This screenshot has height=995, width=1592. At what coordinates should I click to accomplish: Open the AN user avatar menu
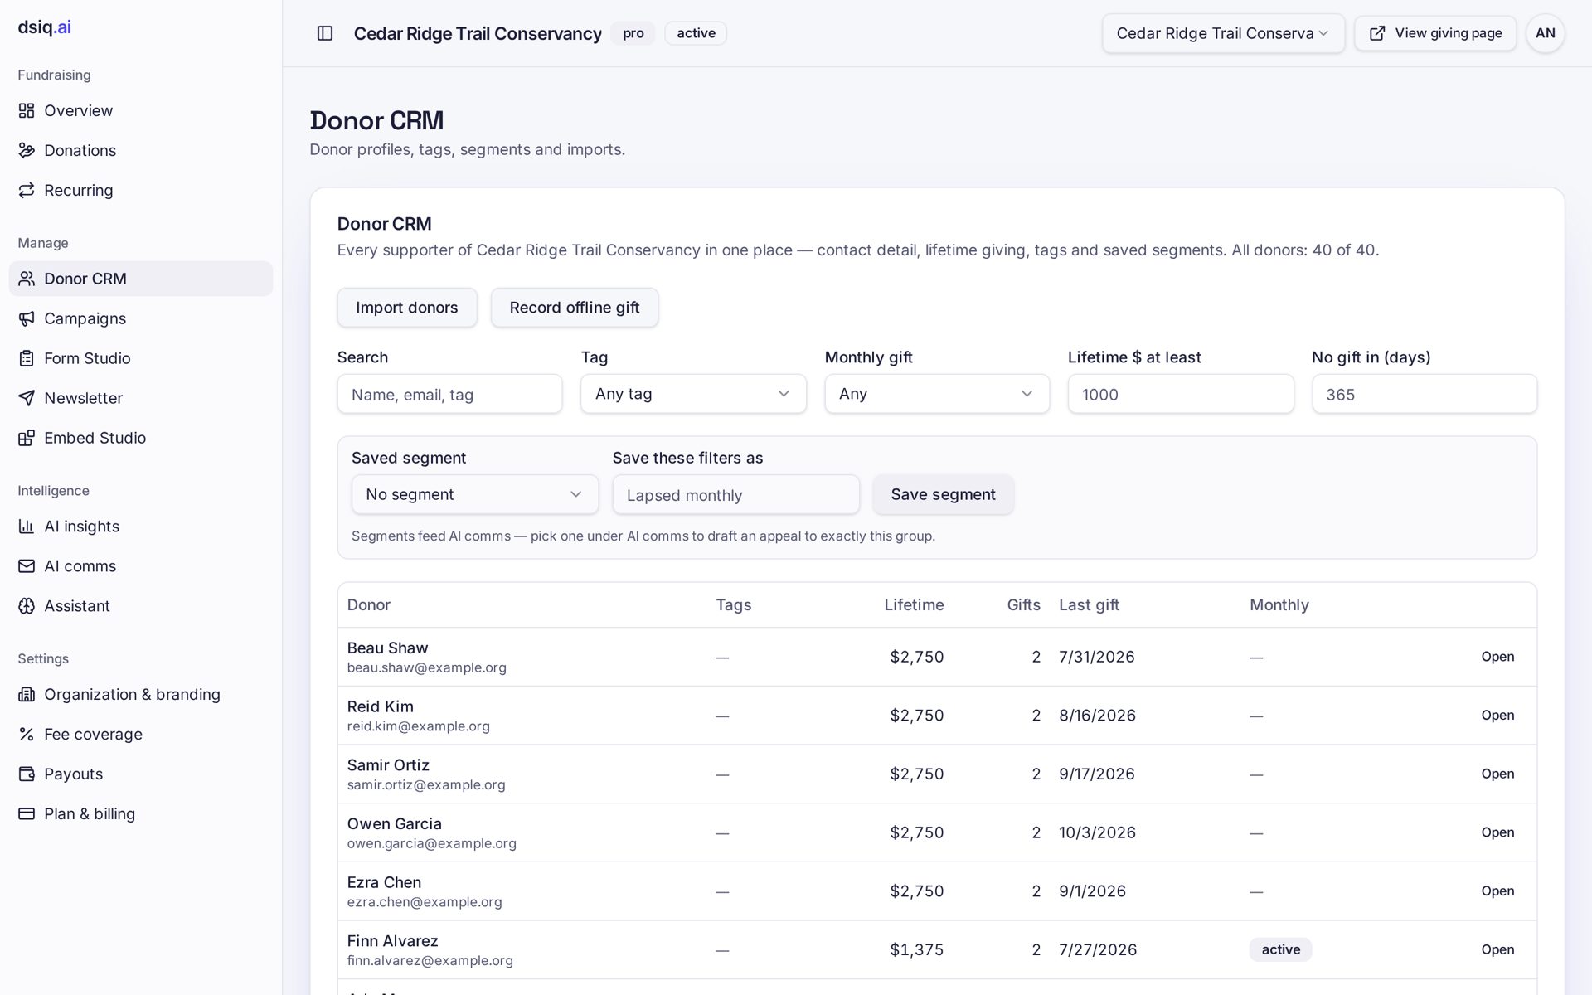tap(1545, 33)
